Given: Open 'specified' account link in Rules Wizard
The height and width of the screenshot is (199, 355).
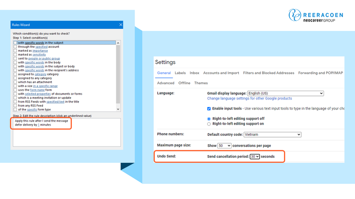Looking at the screenshot, I should coord(41,47).
